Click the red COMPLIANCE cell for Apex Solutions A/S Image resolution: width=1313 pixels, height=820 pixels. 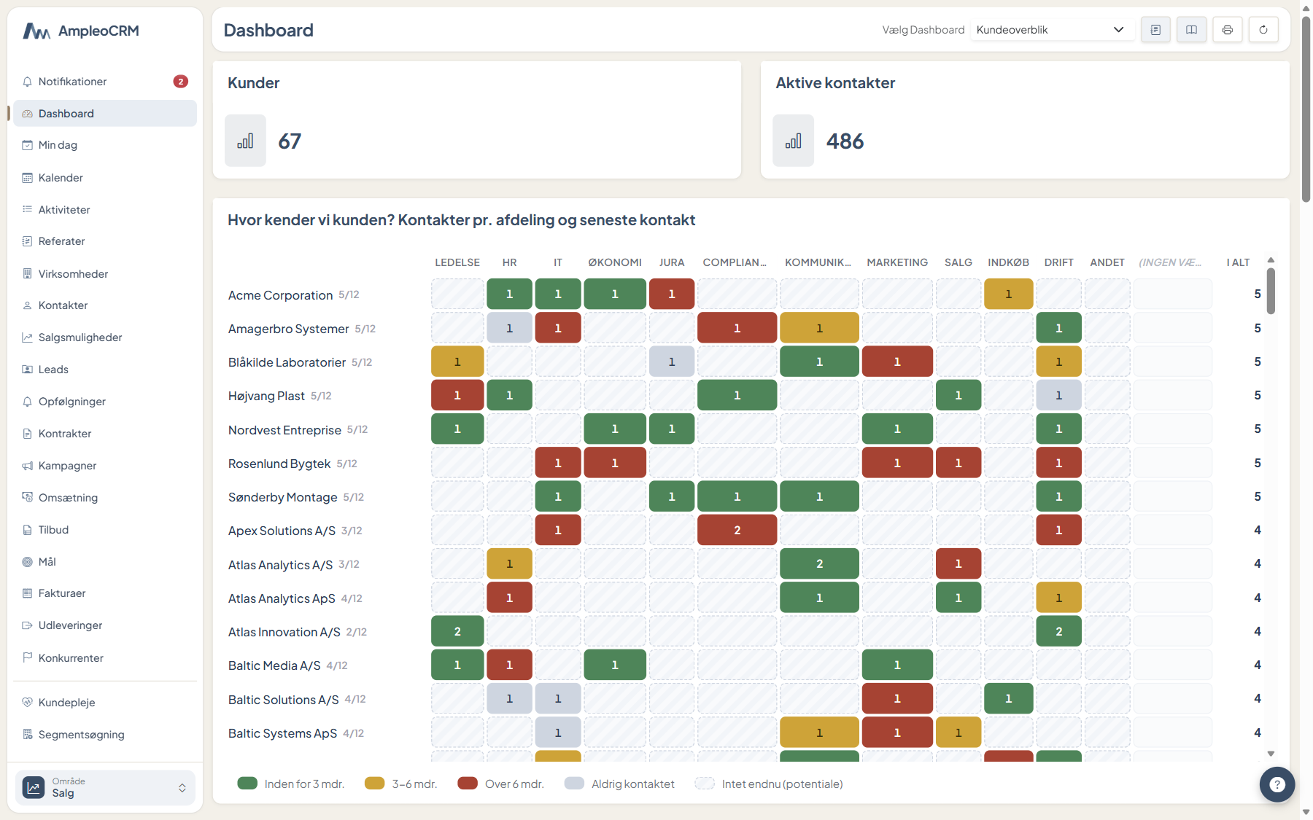737,530
